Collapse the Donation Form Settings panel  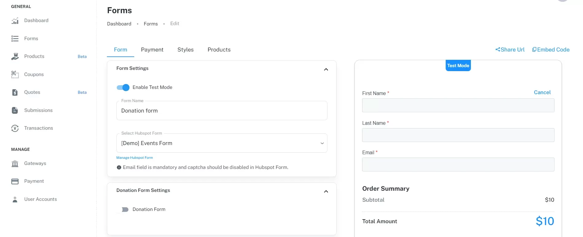[326, 192]
